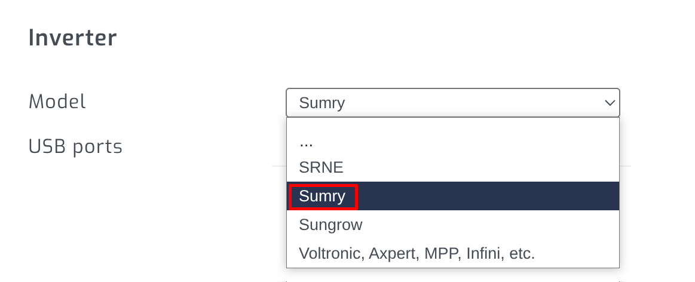The image size is (695, 282).
Task: Choose the last entry ending with "etc."
Action: 417,253
